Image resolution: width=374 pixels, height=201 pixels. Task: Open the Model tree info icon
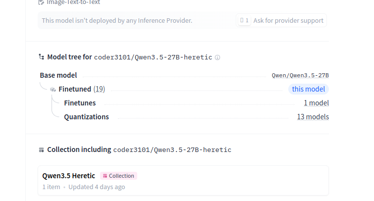[x=217, y=57]
